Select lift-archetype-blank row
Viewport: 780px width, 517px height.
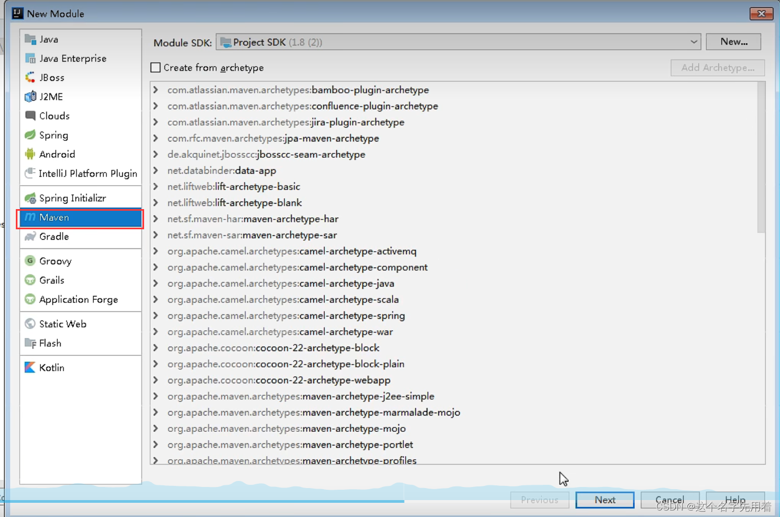[x=454, y=203]
